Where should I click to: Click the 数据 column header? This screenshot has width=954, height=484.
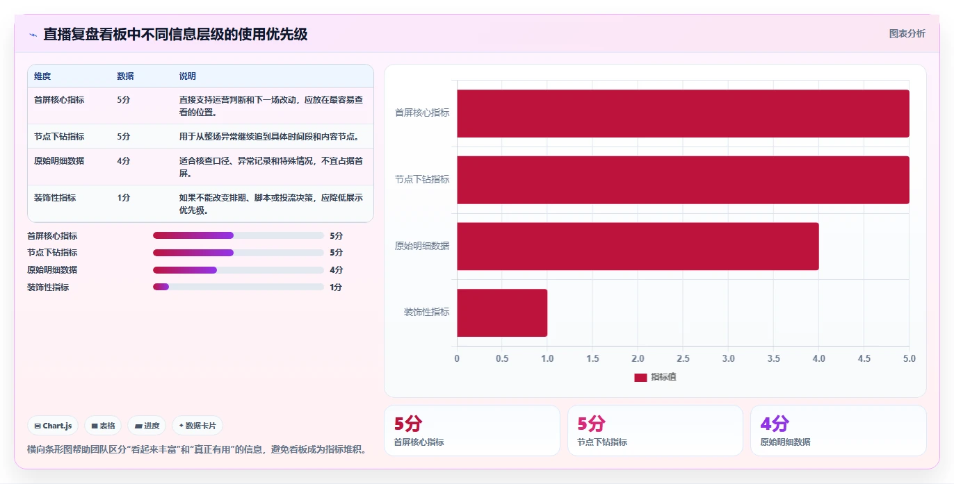pos(125,76)
